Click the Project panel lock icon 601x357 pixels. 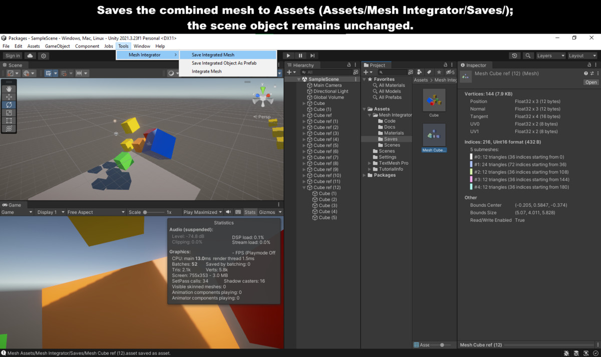click(x=445, y=65)
